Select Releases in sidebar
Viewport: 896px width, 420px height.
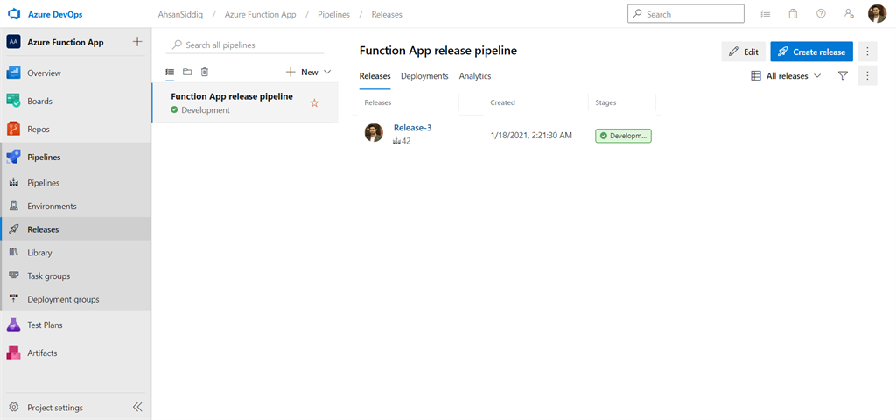[x=76, y=229]
